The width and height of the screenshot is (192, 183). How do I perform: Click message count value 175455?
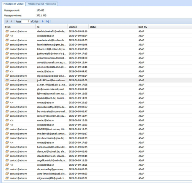40,10
